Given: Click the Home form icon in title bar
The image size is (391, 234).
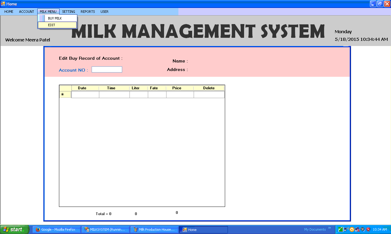Looking at the screenshot, I should tap(3, 4).
